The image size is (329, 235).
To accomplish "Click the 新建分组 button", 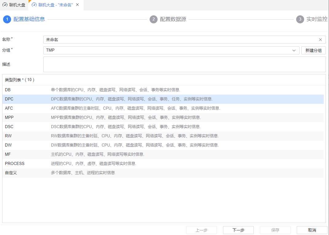I will click(313, 50).
